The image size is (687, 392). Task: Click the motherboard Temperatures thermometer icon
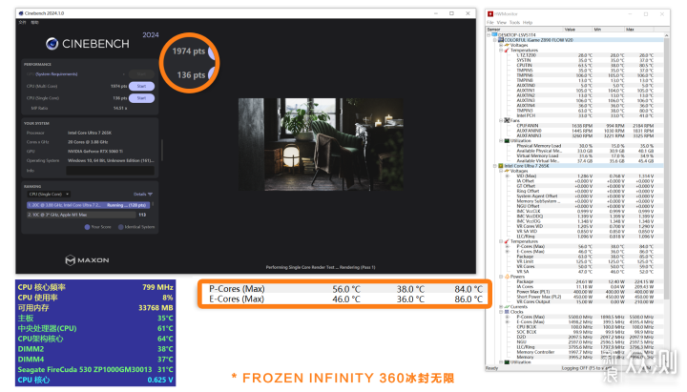(507, 50)
